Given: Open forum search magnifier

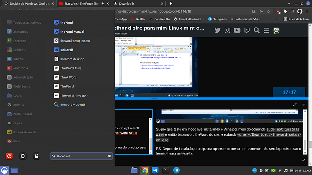Looking at the screenshot, I should point(256,30).
